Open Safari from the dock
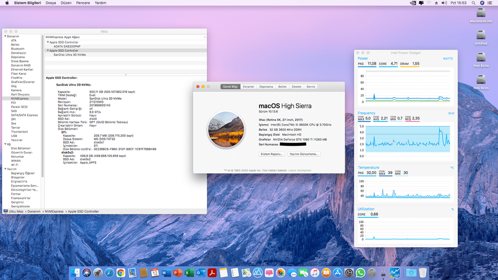Viewport: 498px width, 280px height. [x=109, y=273]
